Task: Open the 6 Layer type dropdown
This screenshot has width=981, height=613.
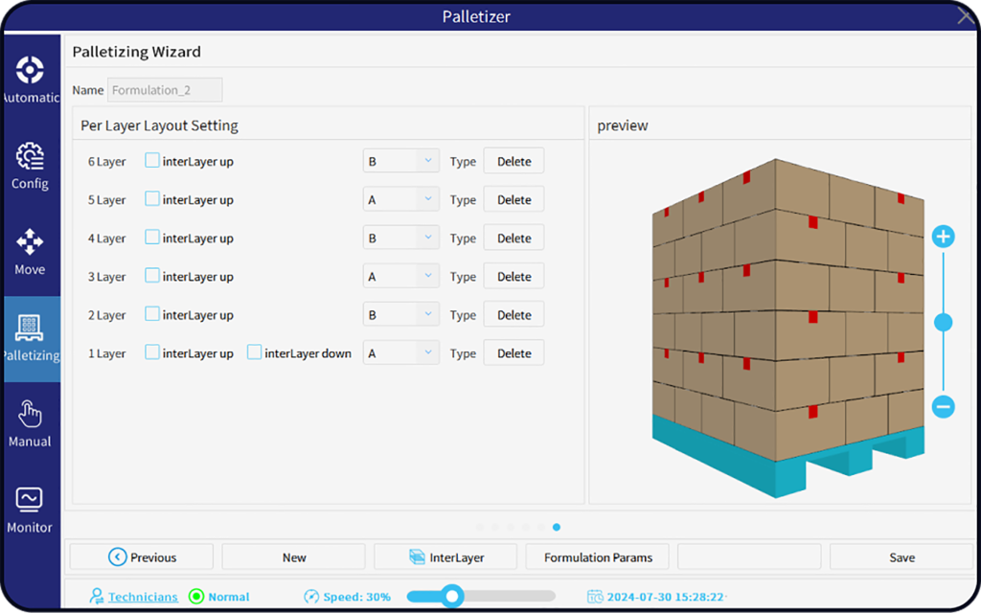Action: click(x=400, y=162)
